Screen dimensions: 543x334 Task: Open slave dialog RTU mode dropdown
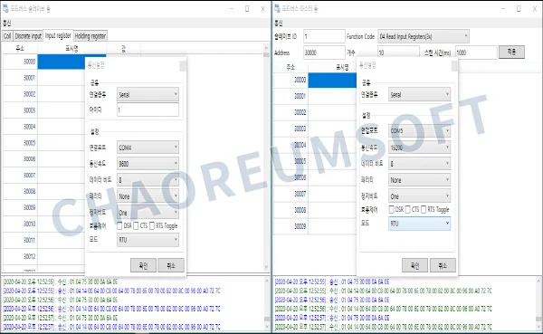click(x=148, y=240)
